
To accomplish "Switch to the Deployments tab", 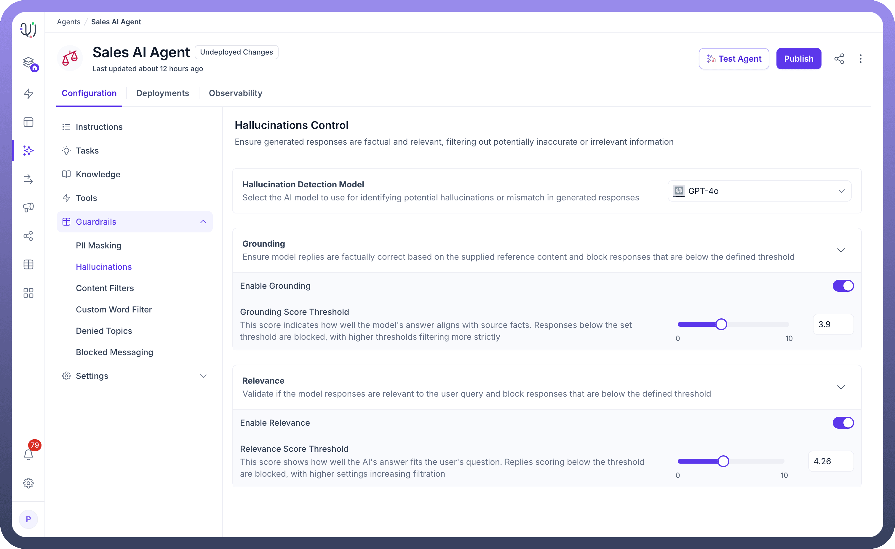I will point(162,93).
